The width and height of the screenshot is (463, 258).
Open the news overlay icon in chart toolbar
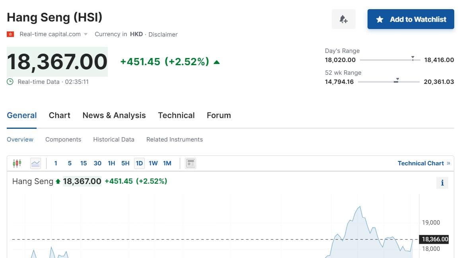pyautogui.click(x=191, y=163)
